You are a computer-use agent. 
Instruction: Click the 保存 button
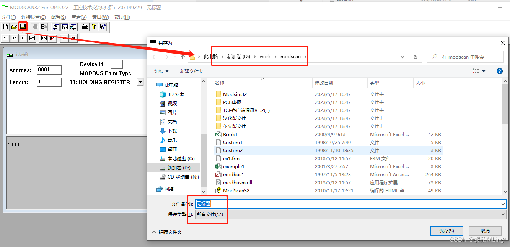(x=446, y=231)
